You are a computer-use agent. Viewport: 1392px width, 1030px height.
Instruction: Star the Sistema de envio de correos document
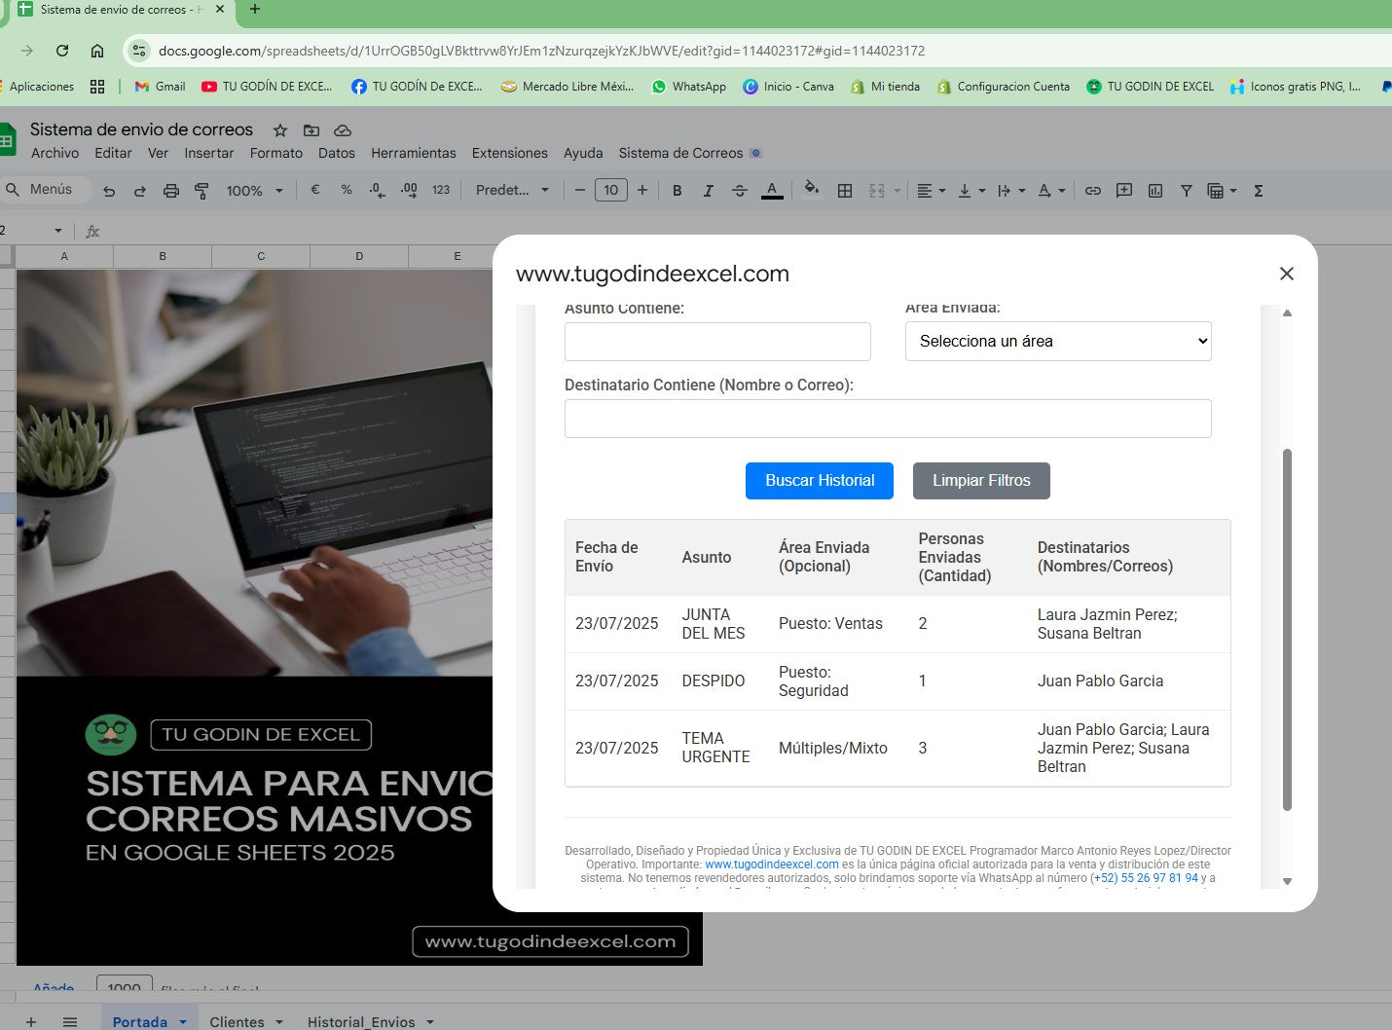[280, 130]
